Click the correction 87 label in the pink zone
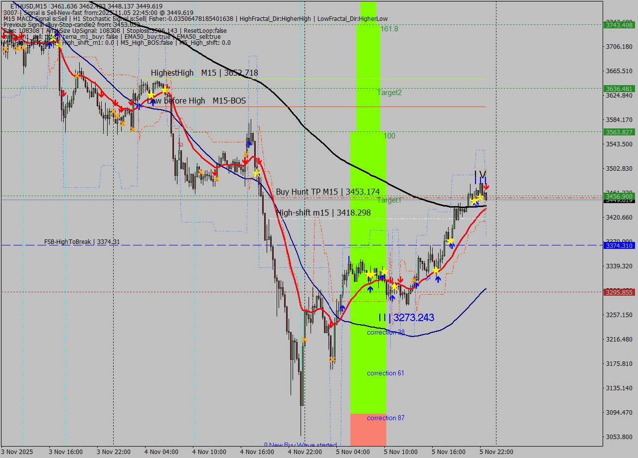Screen dimensions: 638x458 [385, 418]
